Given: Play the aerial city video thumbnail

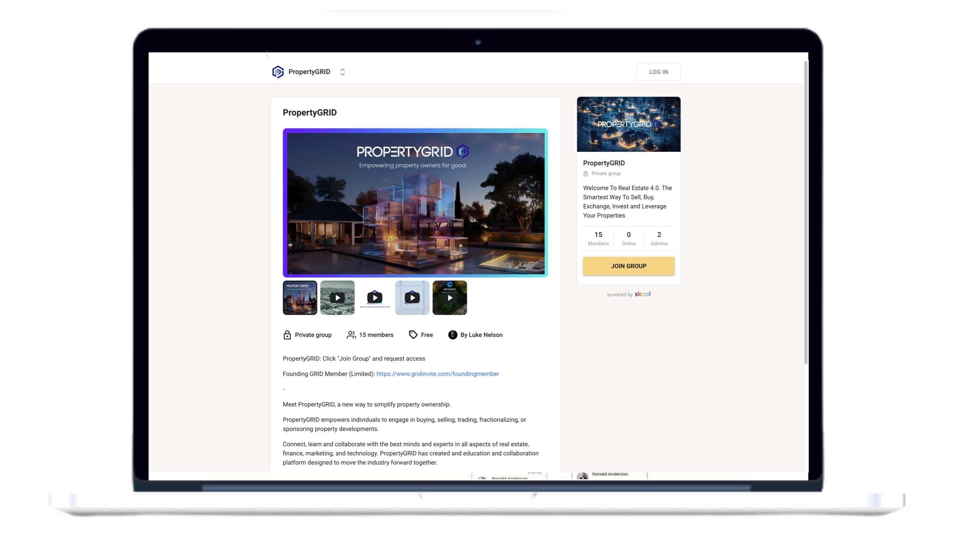Looking at the screenshot, I should [x=337, y=297].
